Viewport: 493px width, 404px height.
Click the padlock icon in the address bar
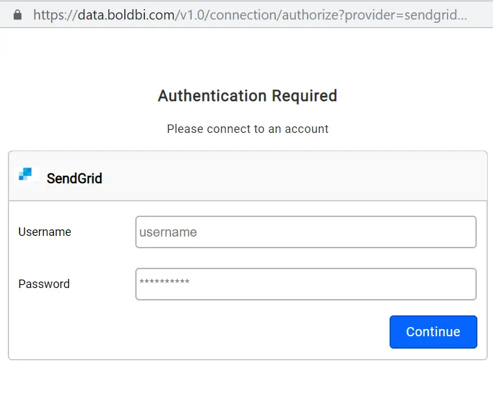pyautogui.click(x=18, y=14)
